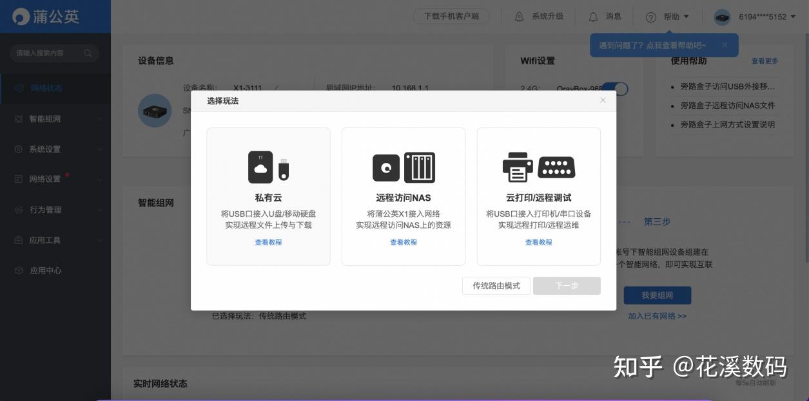Close the 选择玩法 dialog
809x401 pixels.
[x=603, y=100]
